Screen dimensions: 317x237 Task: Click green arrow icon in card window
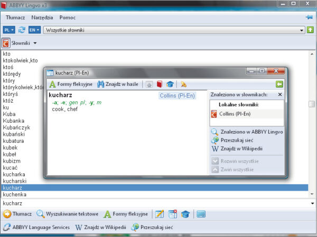[279, 84]
